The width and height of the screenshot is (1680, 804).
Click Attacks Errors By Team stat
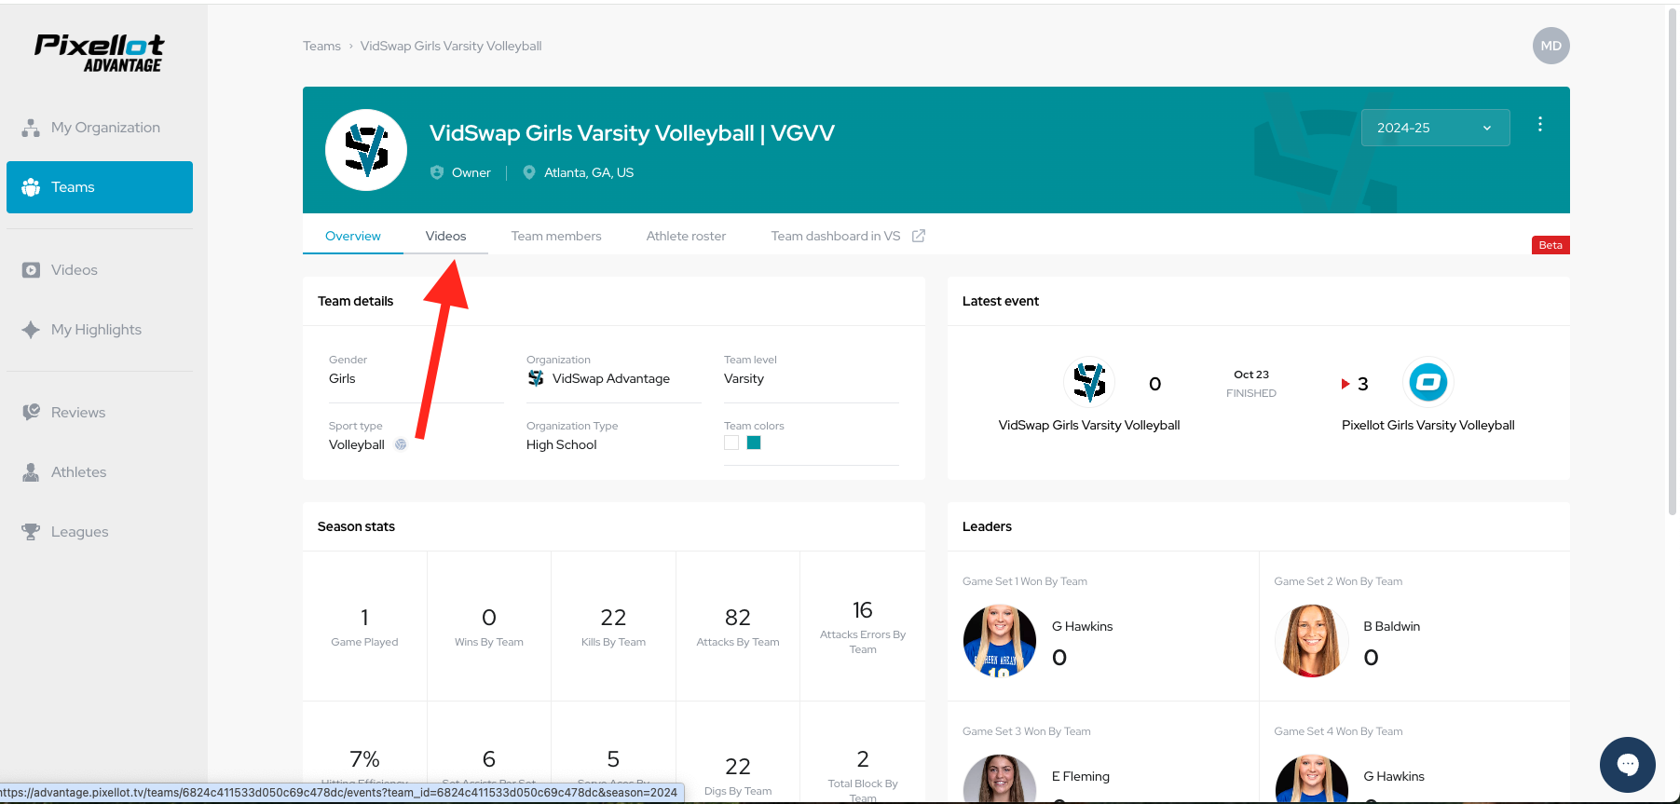click(863, 626)
